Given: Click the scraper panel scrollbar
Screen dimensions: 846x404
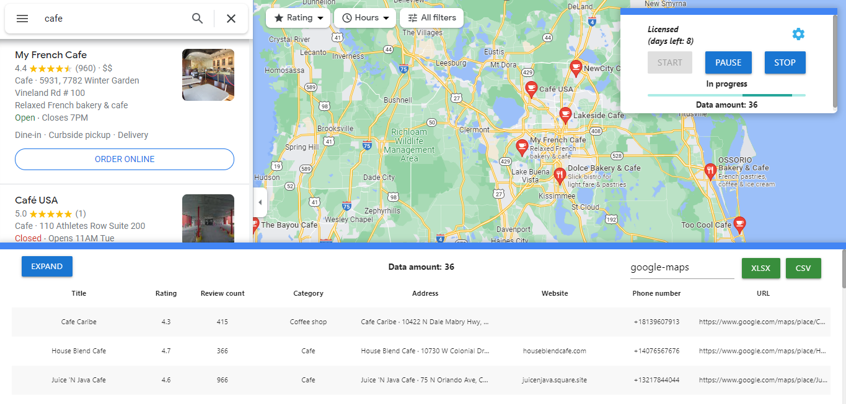Looking at the screenshot, I should click(835, 61).
